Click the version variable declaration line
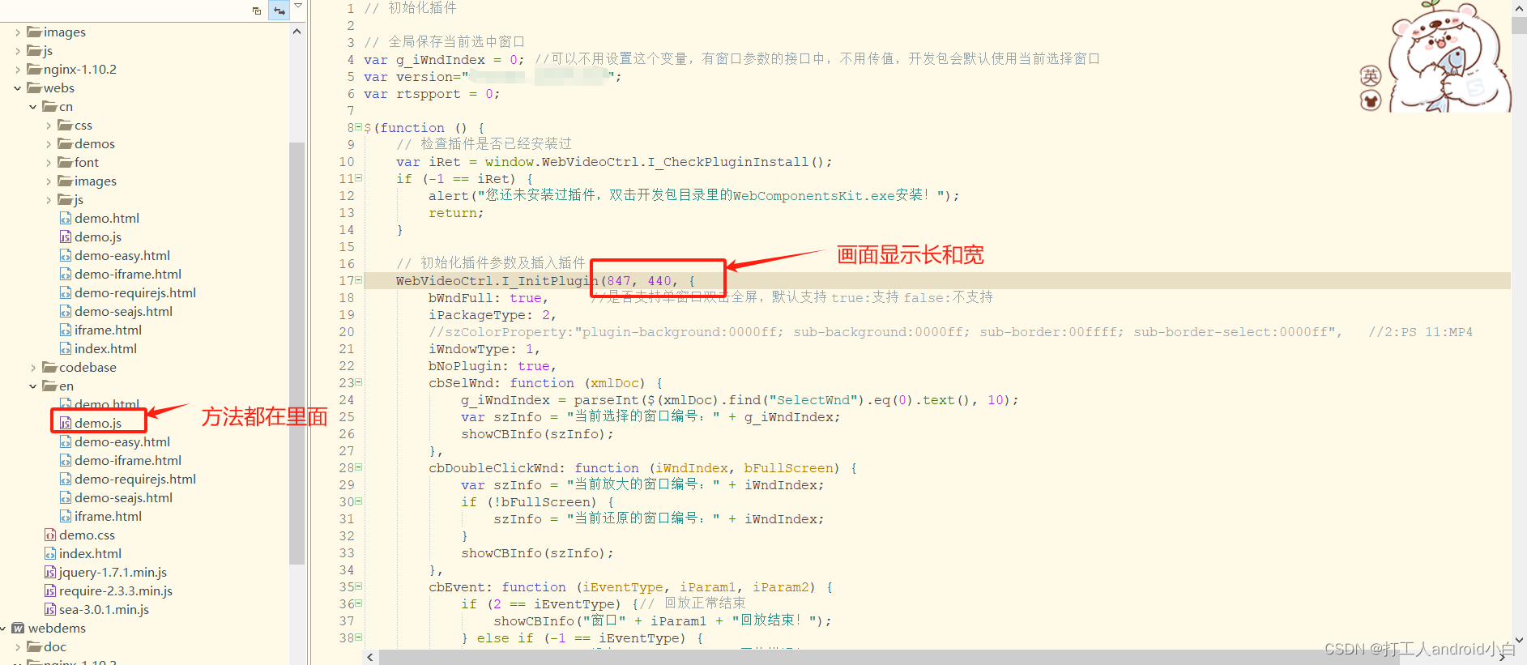This screenshot has width=1527, height=665. (x=493, y=77)
